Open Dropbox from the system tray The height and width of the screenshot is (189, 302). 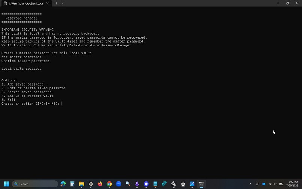click(257, 184)
